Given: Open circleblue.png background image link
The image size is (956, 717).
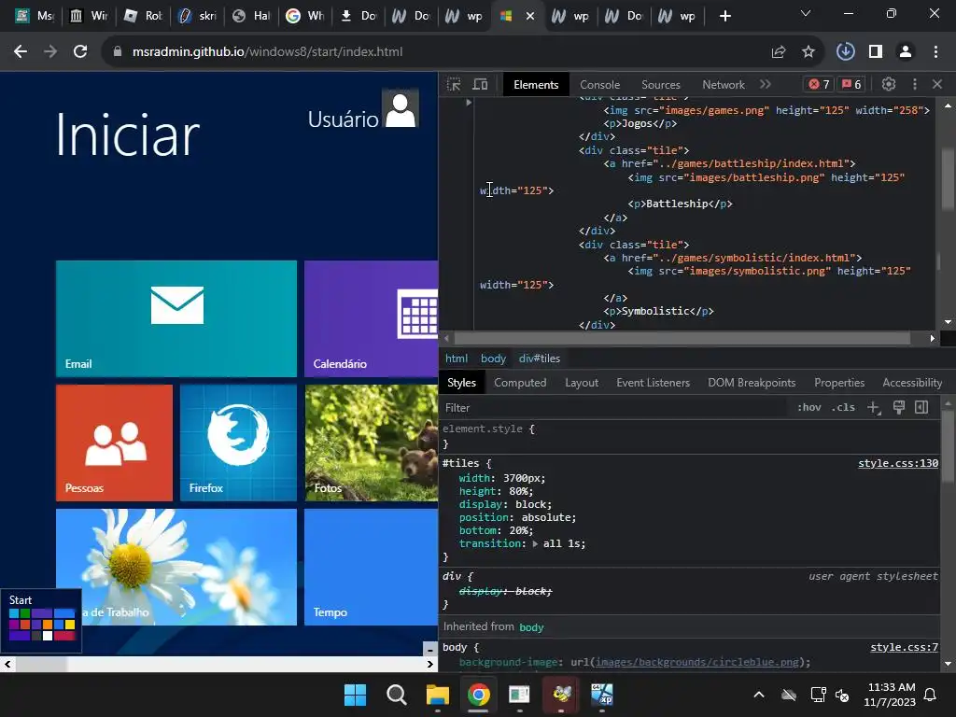Looking at the screenshot, I should coord(696,662).
